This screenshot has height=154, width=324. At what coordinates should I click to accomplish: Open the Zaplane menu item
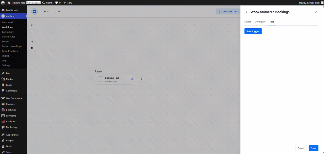[13, 16]
